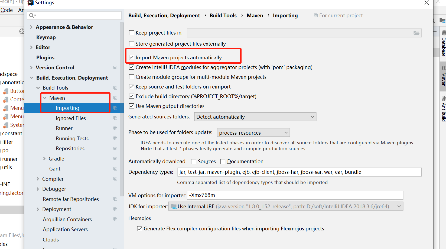
Task: Expand the "Version Control" node arrow
Action: tap(31, 67)
